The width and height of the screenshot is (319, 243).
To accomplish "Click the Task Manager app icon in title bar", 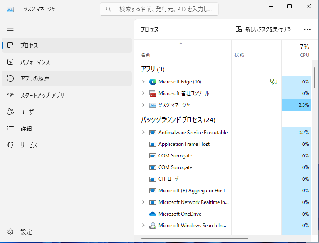I will click(10, 9).
